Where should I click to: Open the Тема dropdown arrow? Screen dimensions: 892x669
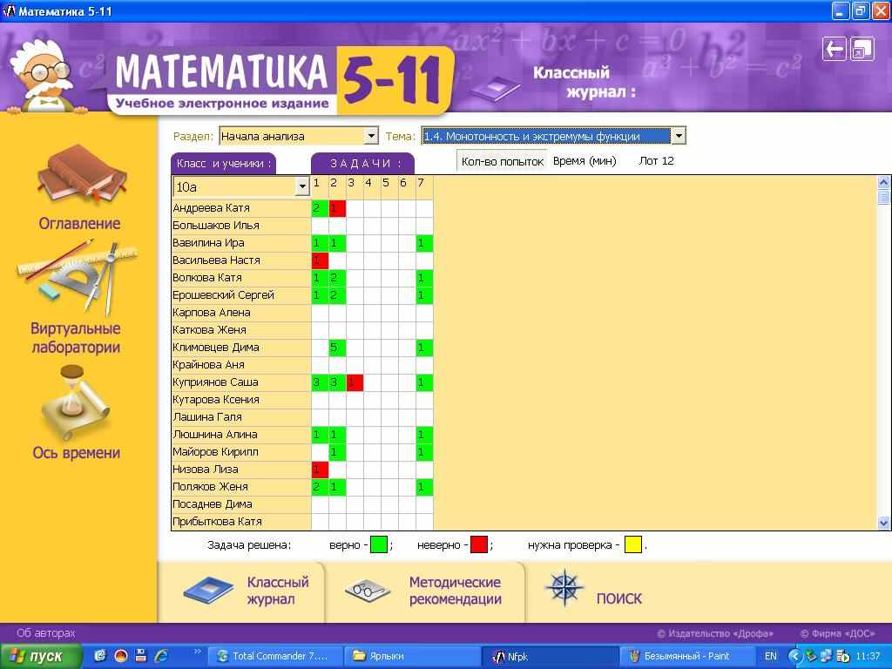click(678, 136)
